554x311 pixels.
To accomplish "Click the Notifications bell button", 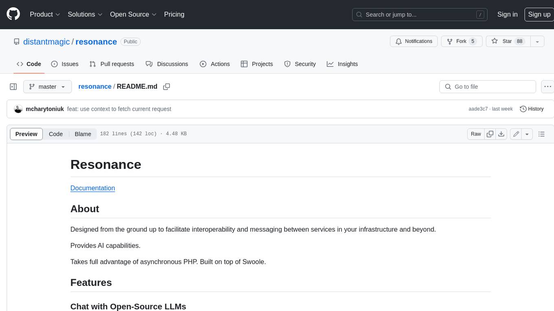I will point(414,42).
